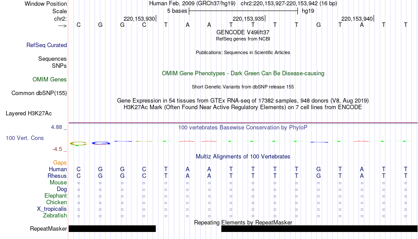418x239 pixels.
Task: Click the right RepeatMasker black block
Action: pos(319,228)
